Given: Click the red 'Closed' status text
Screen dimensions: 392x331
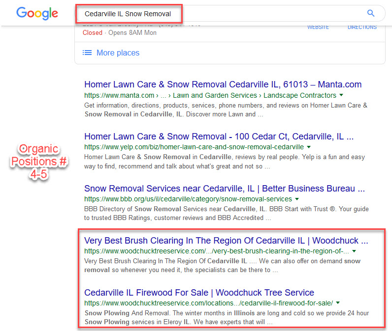Looking at the screenshot, I should coord(93,32).
